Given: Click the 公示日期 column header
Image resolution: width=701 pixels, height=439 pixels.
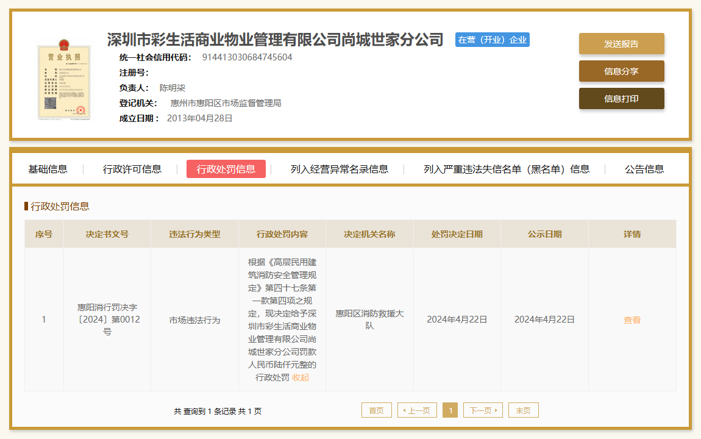Looking at the screenshot, I should click(544, 234).
